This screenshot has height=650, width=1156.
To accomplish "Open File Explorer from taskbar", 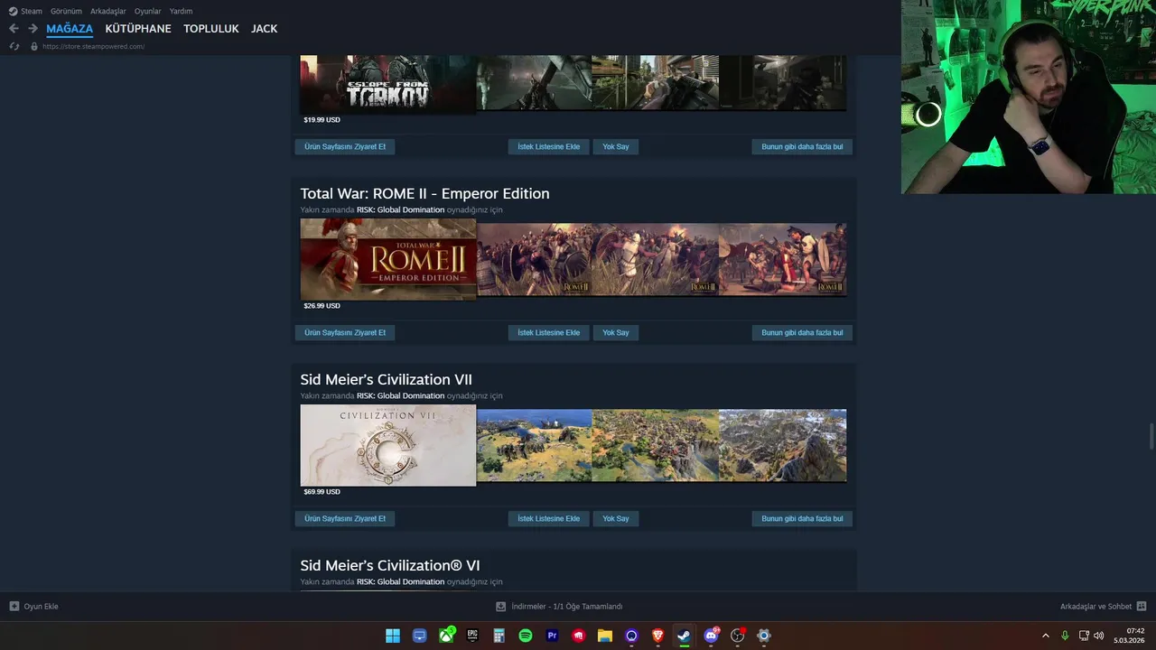I will (605, 636).
